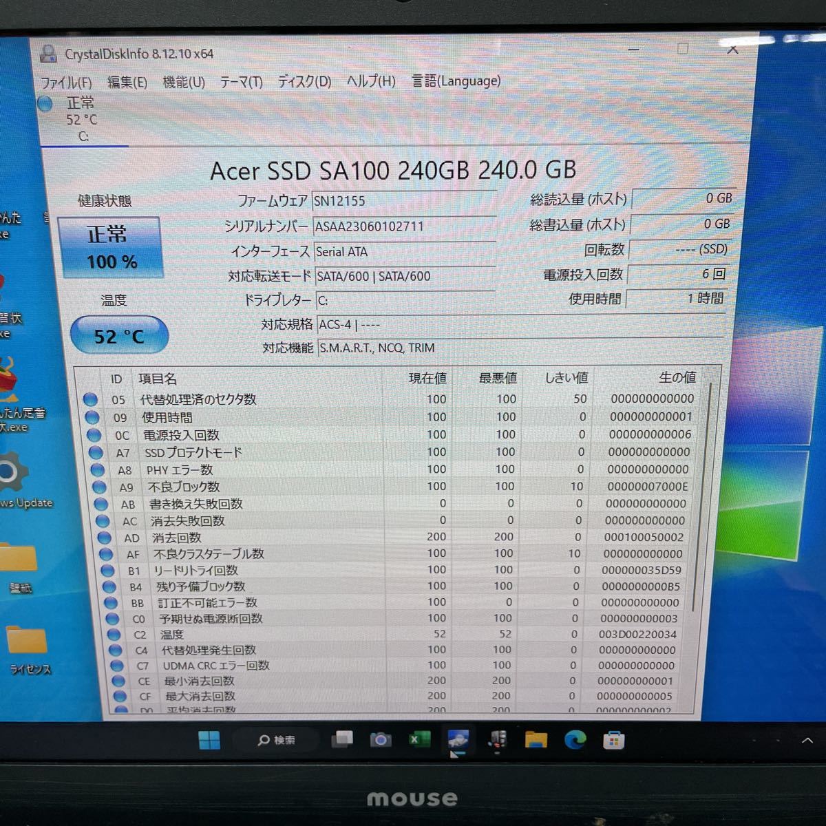This screenshot has height=826, width=826.
Task: Open the ファイル(F) menu
Action: (66, 83)
